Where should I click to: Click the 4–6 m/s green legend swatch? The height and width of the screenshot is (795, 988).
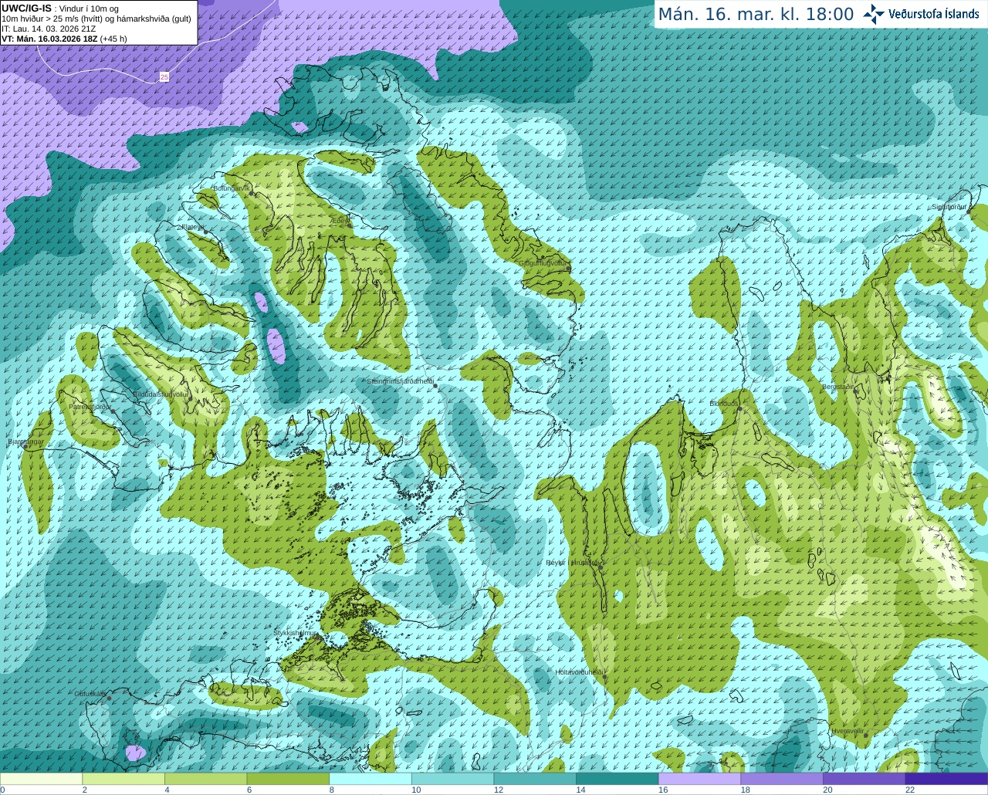coord(205,779)
